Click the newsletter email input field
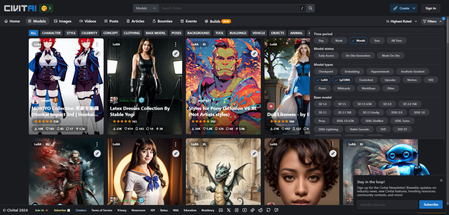The height and width of the screenshot is (215, 449). click(x=387, y=205)
